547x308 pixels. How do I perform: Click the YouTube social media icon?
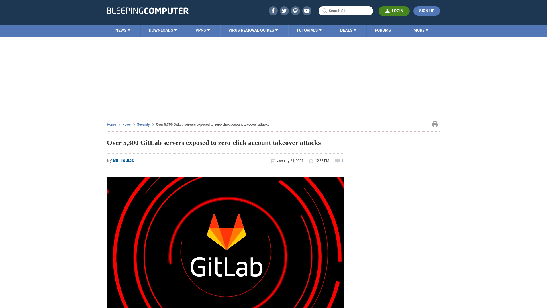pyautogui.click(x=307, y=11)
